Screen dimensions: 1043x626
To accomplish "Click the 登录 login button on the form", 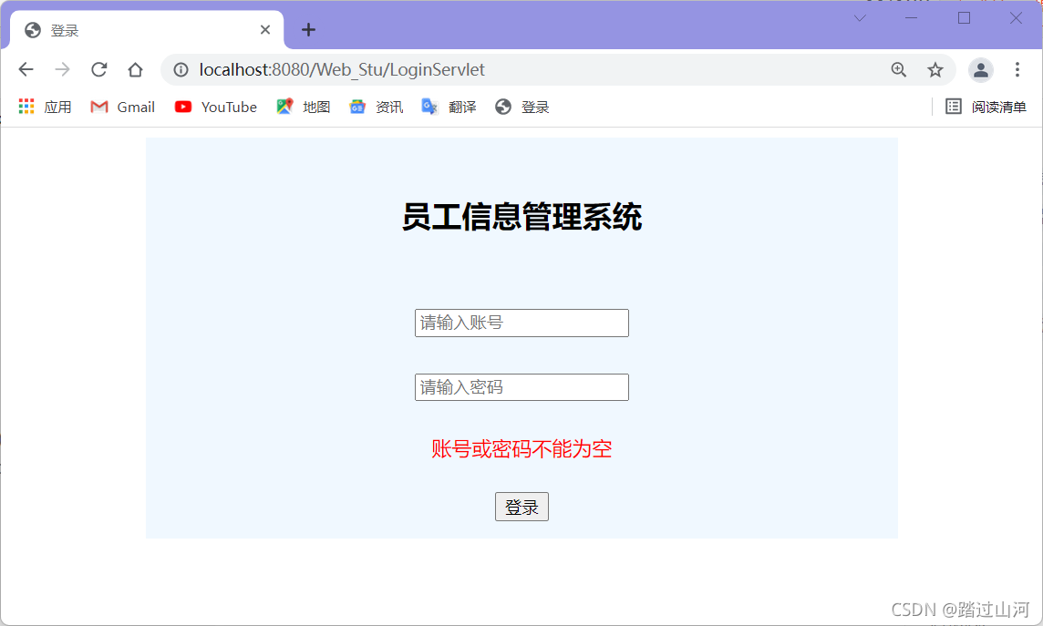I will (521, 507).
